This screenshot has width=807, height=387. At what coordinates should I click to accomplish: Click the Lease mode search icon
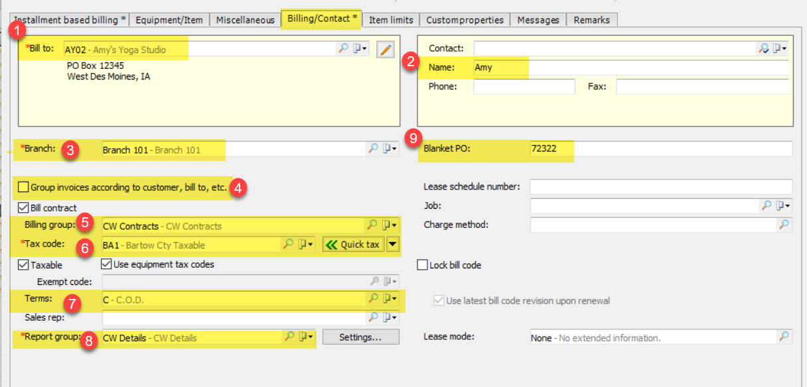pos(784,337)
